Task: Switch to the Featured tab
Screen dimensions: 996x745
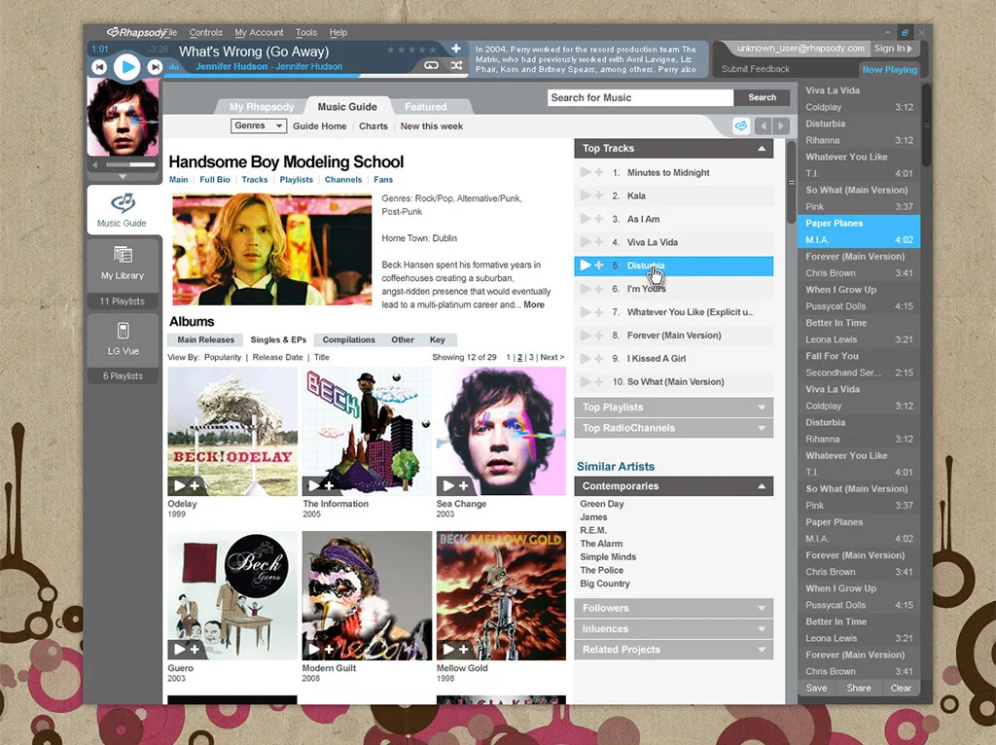Action: pos(426,107)
